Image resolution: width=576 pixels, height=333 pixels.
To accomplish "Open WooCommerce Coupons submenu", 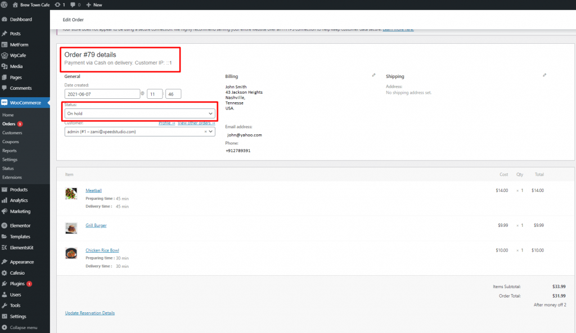I will 11,142.
